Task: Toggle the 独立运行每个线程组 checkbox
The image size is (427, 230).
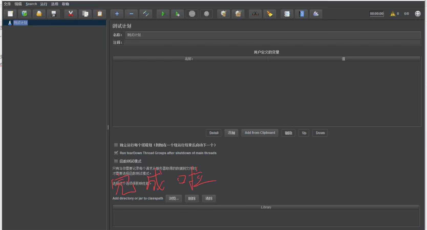Action: tap(116, 145)
